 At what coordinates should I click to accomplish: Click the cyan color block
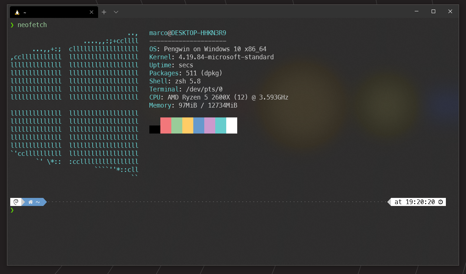point(221,125)
